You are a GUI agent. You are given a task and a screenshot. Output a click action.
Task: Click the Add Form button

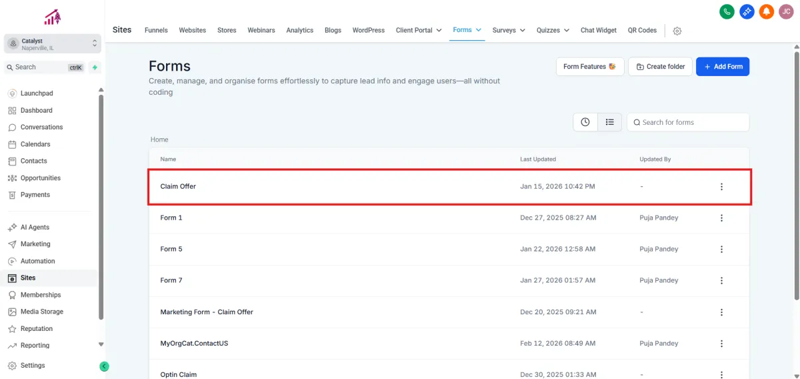723,67
